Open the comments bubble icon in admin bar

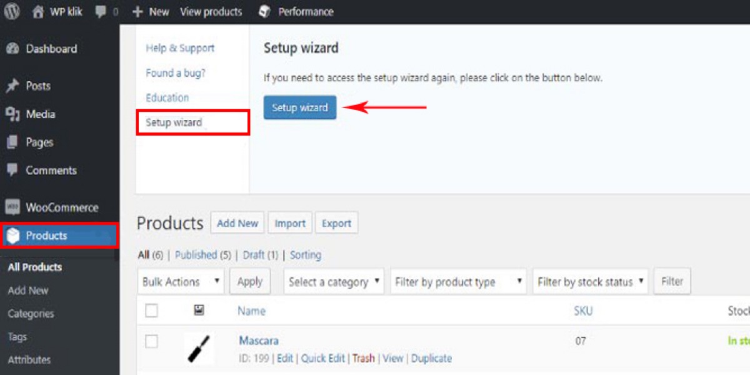101,12
